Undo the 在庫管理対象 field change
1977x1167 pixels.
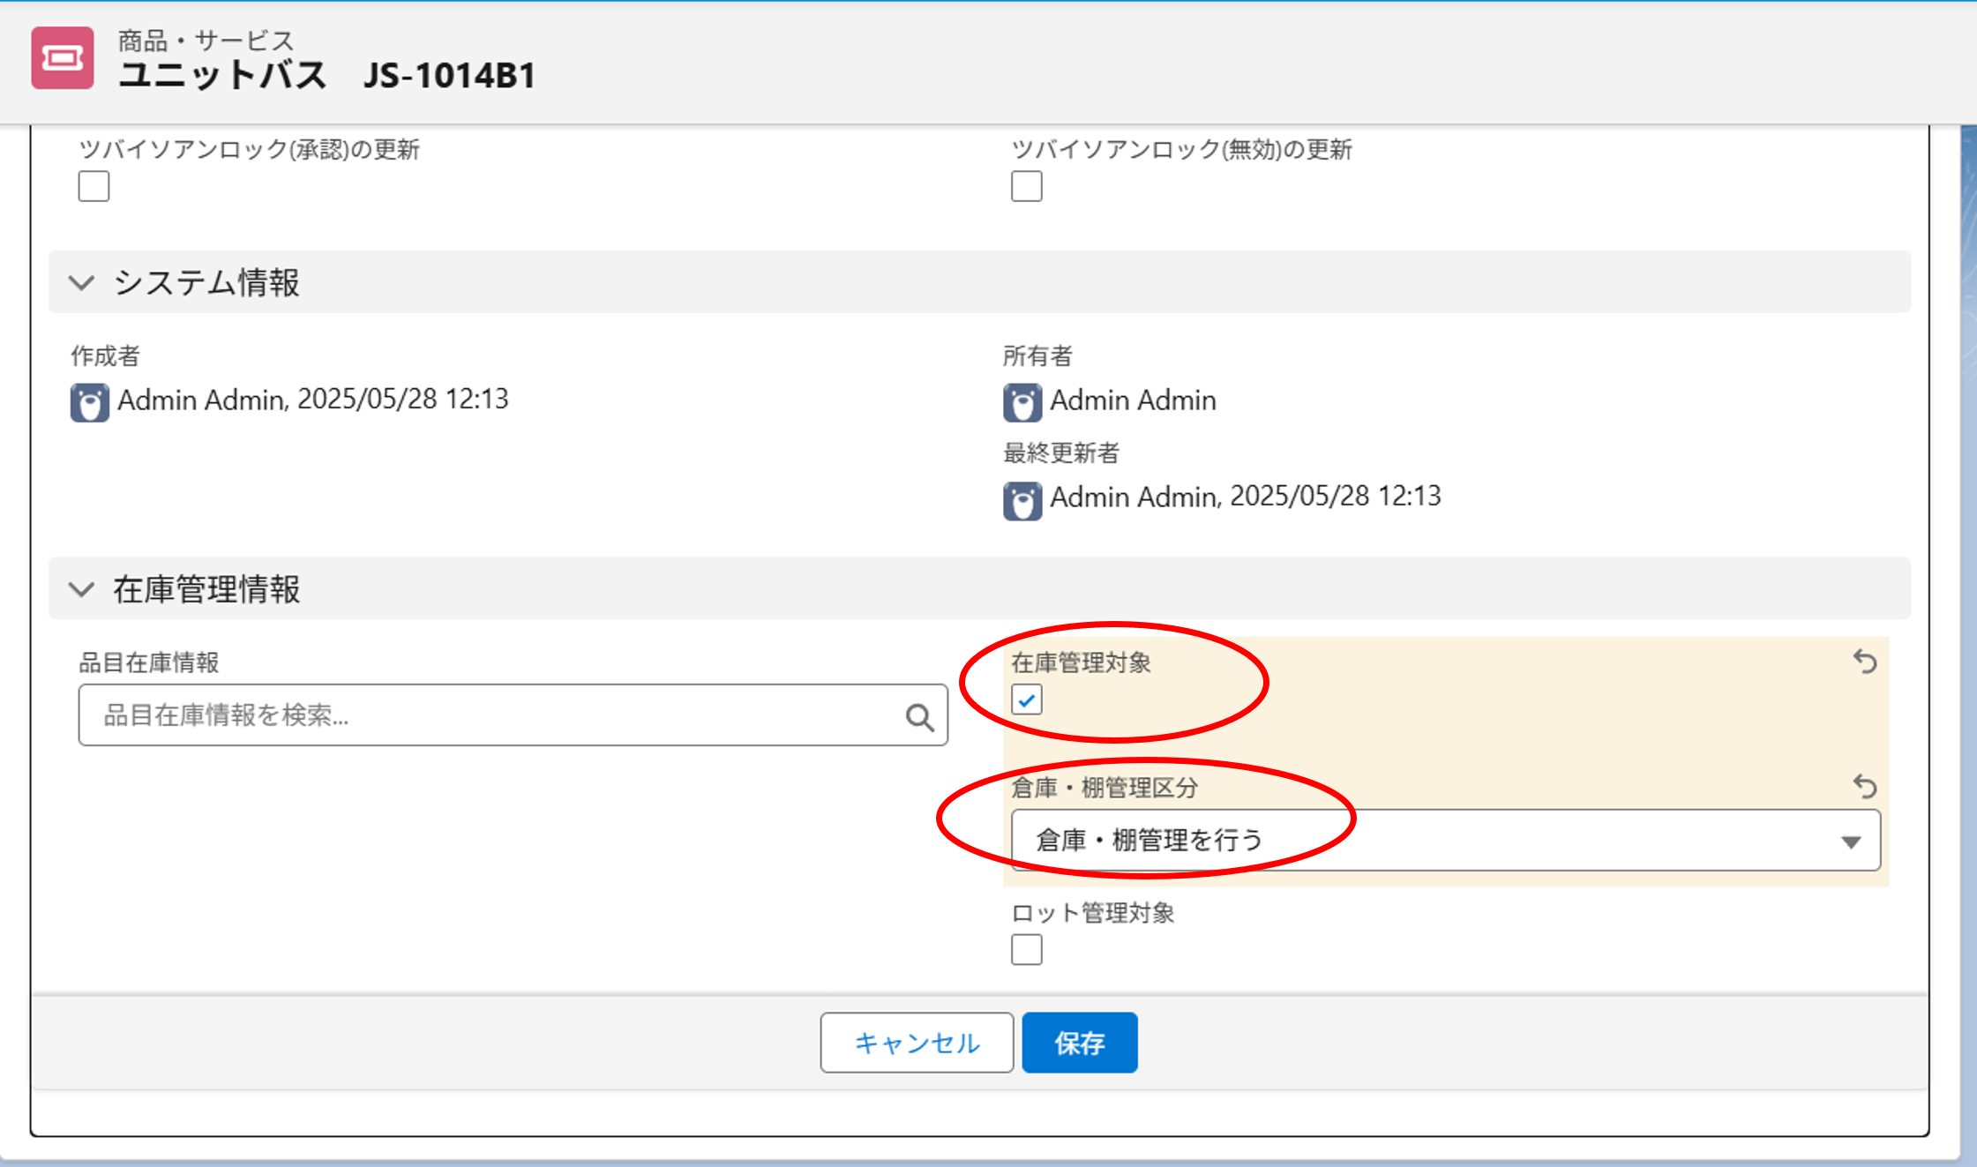click(x=1865, y=662)
